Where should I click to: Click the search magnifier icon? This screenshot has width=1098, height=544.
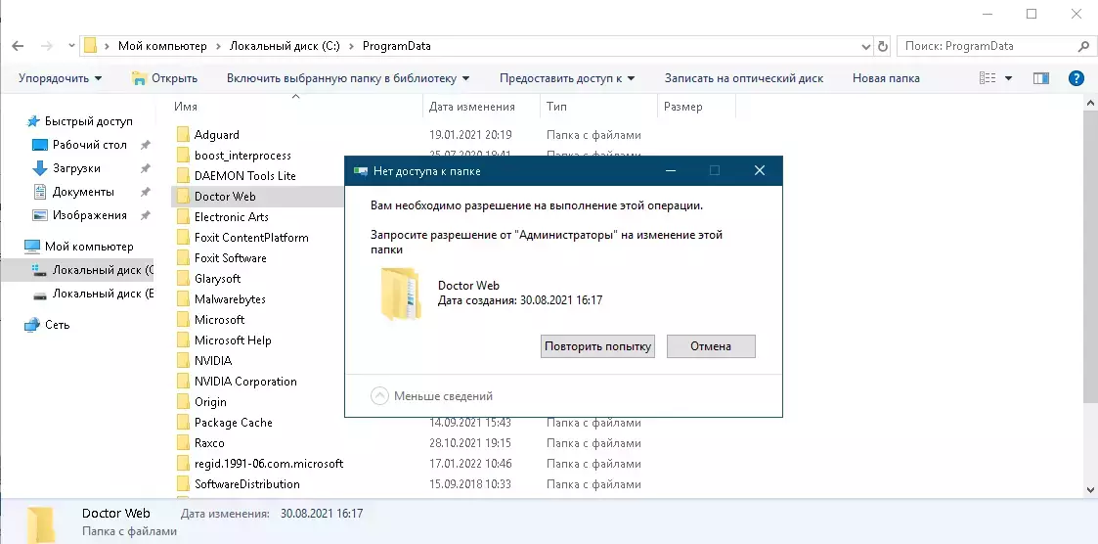click(x=1082, y=46)
